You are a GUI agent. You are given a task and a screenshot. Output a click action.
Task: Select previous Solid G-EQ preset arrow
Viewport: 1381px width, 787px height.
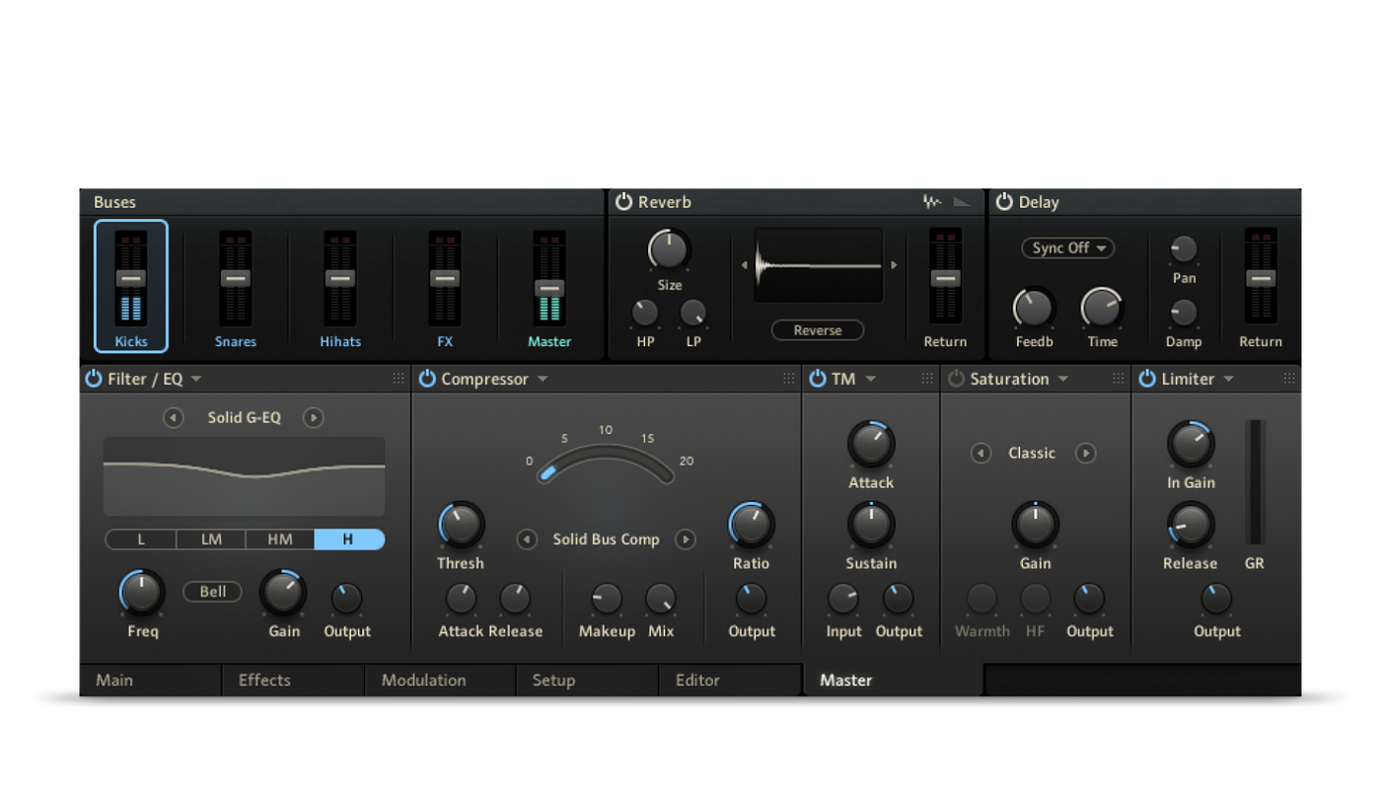click(174, 418)
